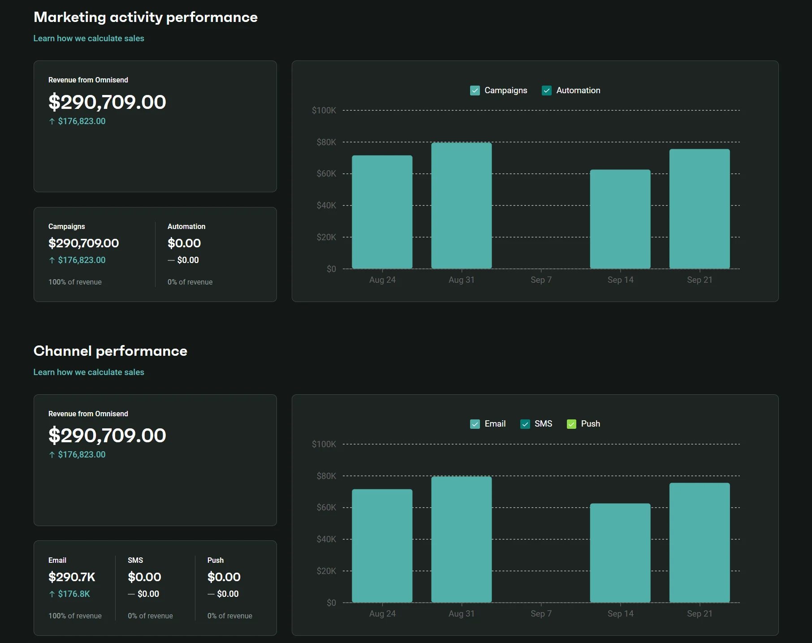812x643 pixels.
Task: Click the Channel performance heading
Action: click(110, 351)
